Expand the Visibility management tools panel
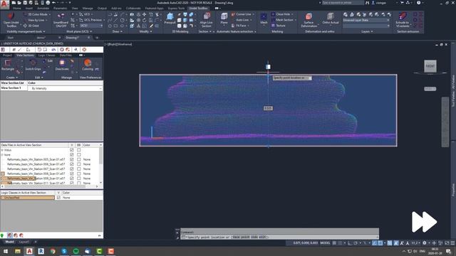456x256 pixels. click(26, 31)
